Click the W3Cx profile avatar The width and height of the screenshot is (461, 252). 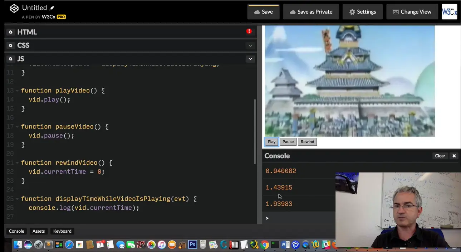tap(449, 12)
